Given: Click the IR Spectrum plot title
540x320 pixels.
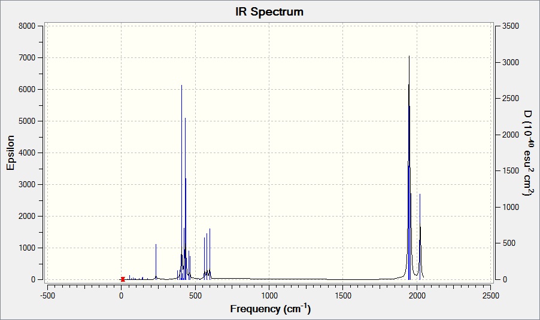Looking at the screenshot, I should click(269, 12).
